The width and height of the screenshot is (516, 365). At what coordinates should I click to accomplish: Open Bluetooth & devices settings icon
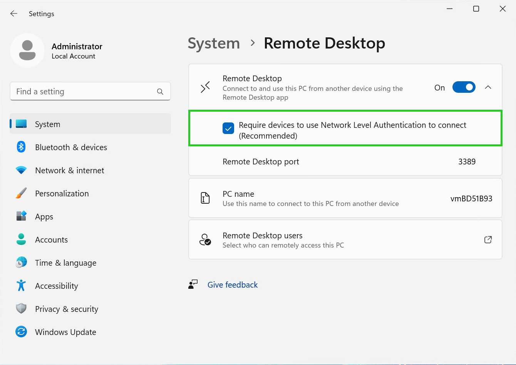(21, 147)
